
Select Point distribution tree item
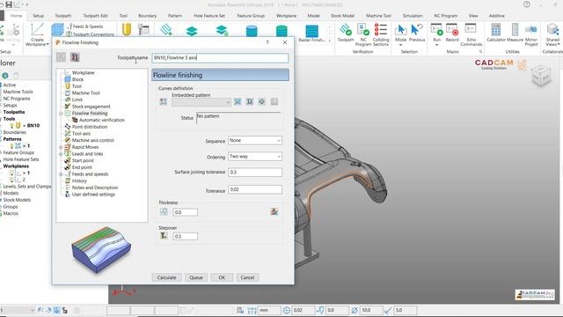click(x=90, y=127)
